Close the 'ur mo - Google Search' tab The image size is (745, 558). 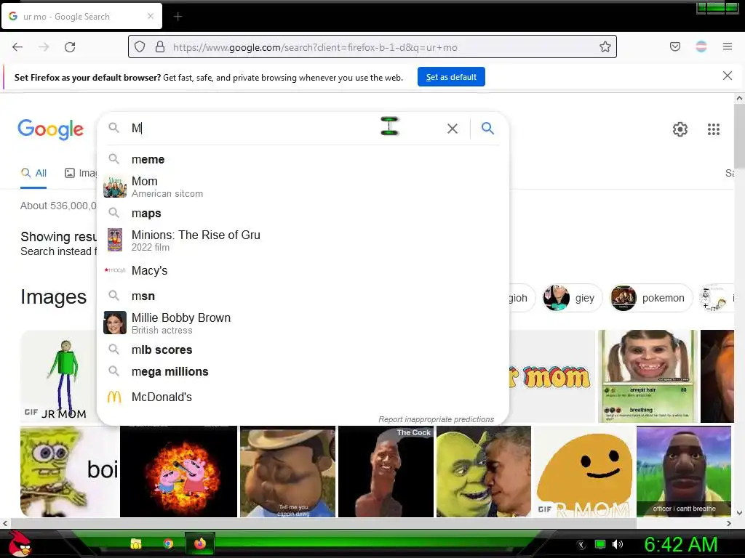[x=151, y=16]
